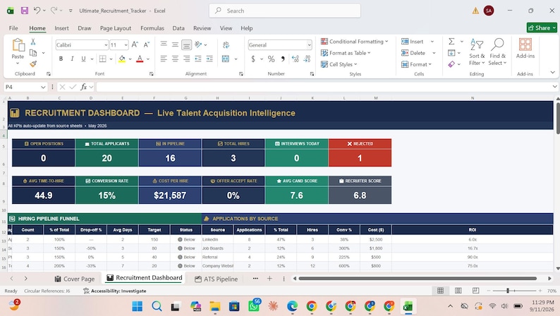Open the General number format dropdown
Viewport: 560px width, 316px height.
(309, 45)
